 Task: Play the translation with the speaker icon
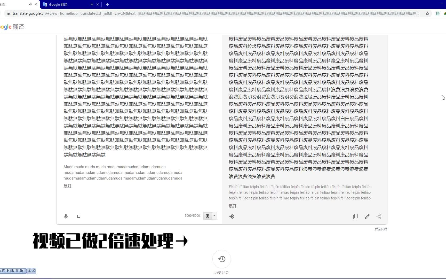(x=232, y=216)
